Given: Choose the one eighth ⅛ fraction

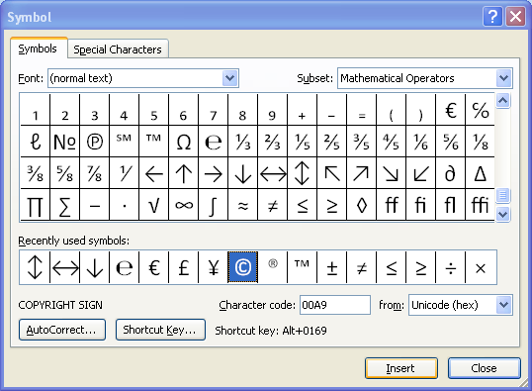Looking at the screenshot, I should (481, 142).
